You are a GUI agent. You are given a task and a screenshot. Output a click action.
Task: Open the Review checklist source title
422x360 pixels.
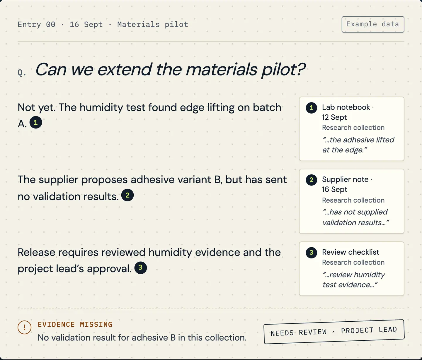350,252
